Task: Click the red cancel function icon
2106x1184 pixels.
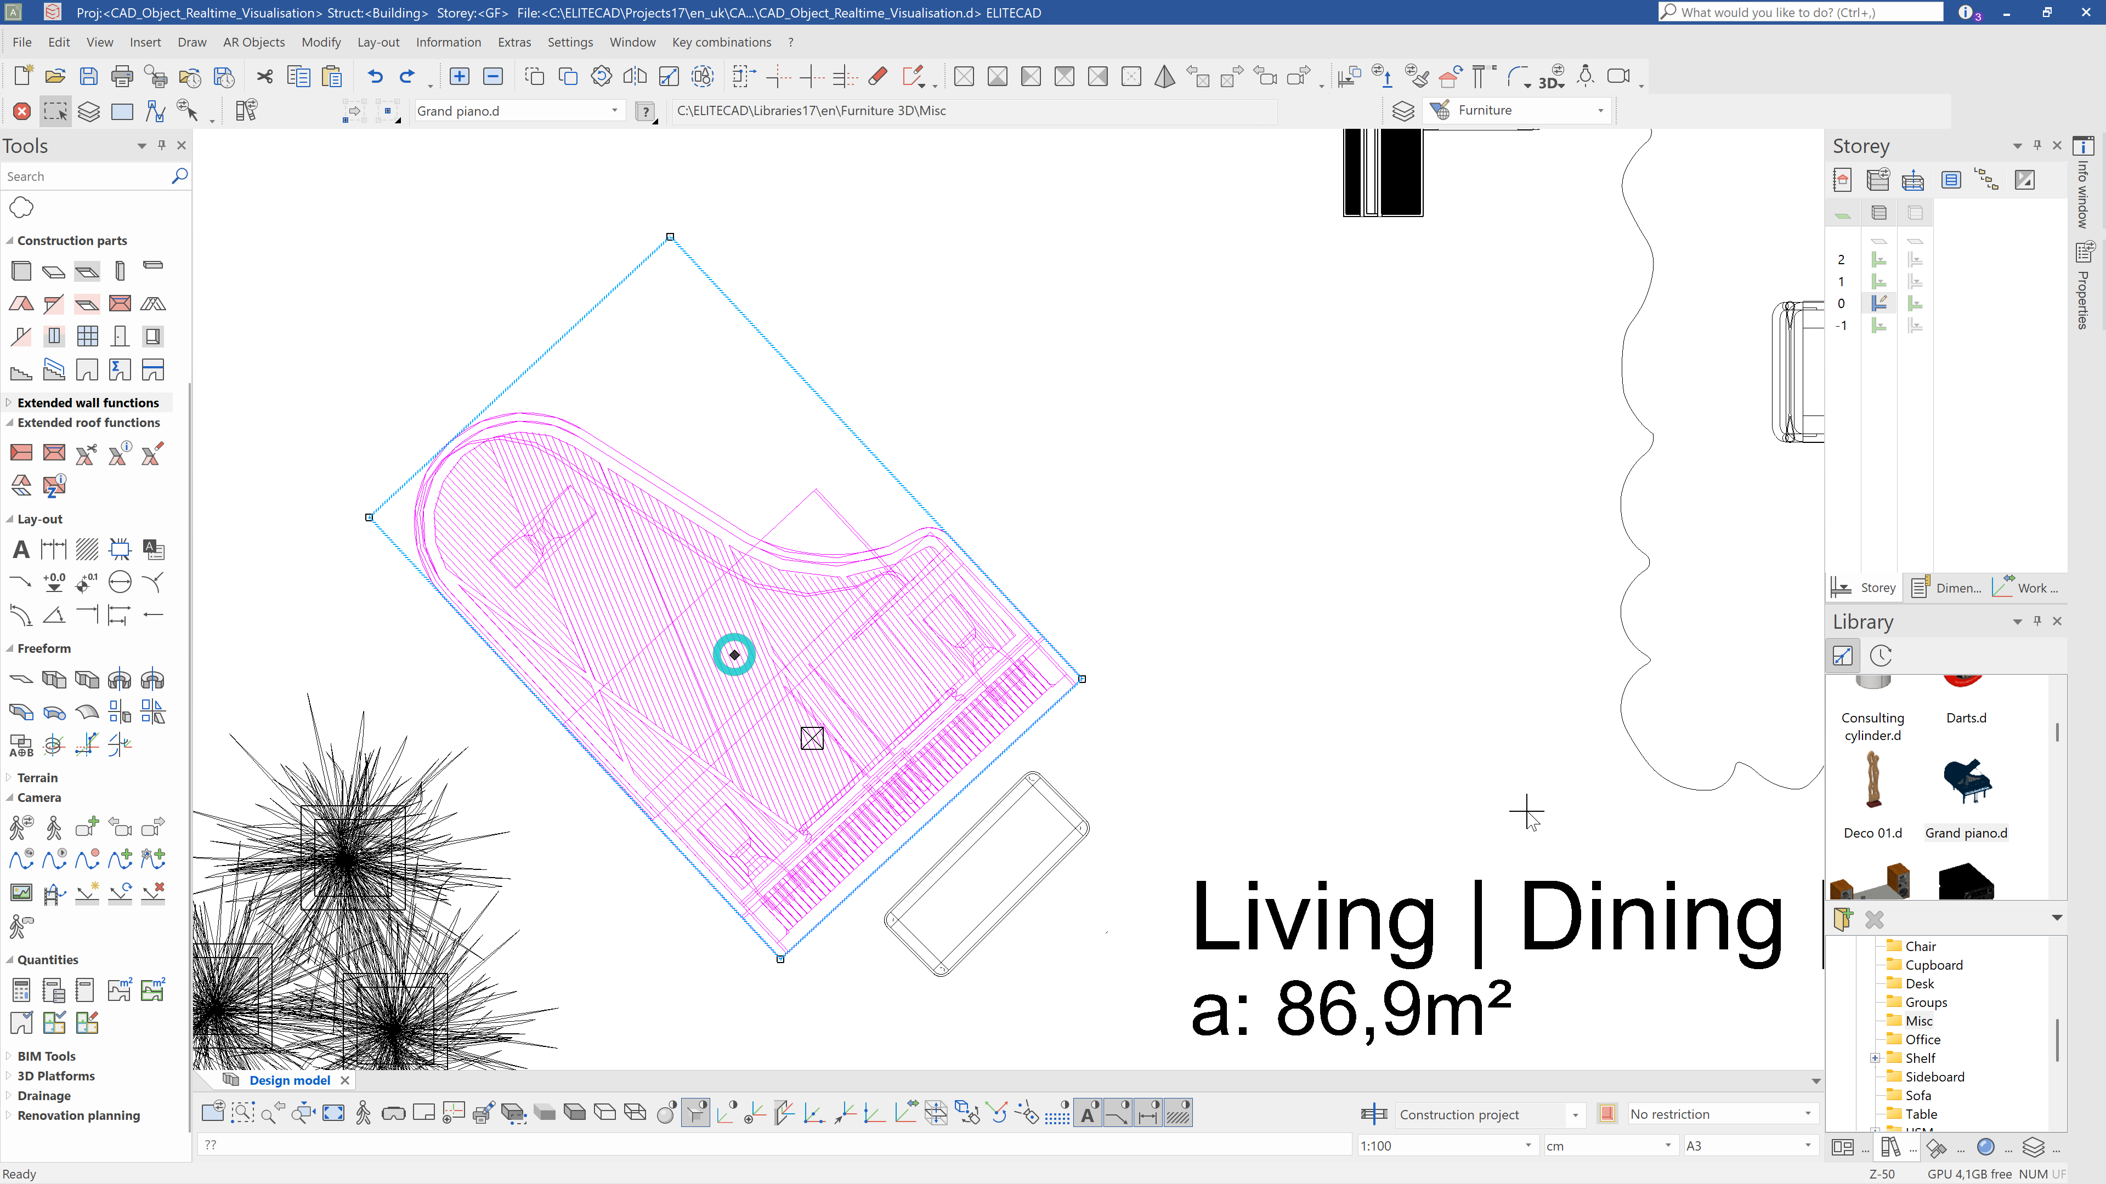Action: tap(22, 111)
